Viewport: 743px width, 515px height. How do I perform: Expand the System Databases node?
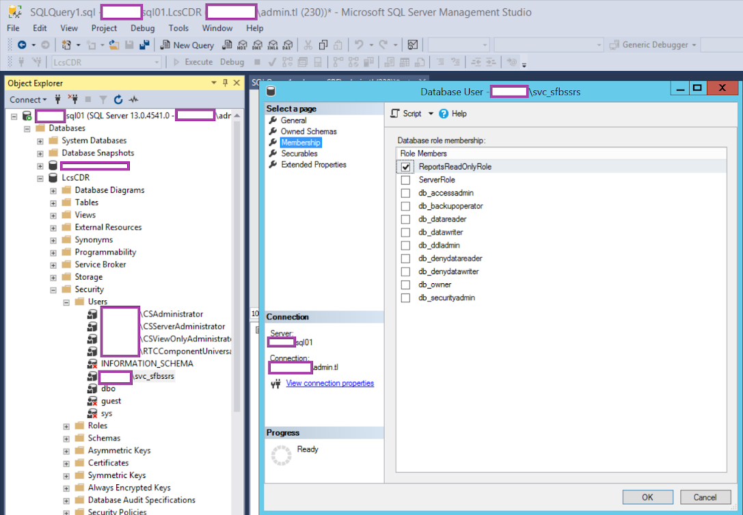pos(40,141)
